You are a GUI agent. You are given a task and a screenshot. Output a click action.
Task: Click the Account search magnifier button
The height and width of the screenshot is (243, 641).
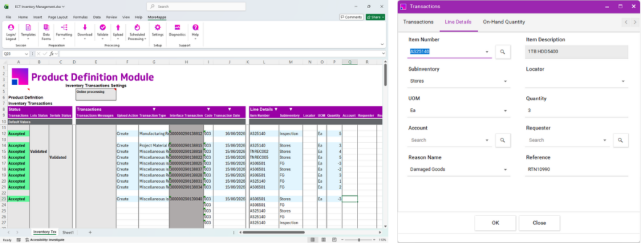[503, 140]
